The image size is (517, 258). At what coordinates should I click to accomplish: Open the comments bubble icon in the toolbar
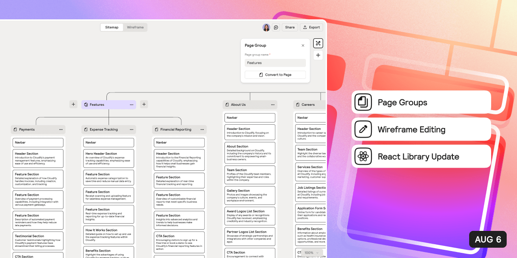tap(276, 27)
